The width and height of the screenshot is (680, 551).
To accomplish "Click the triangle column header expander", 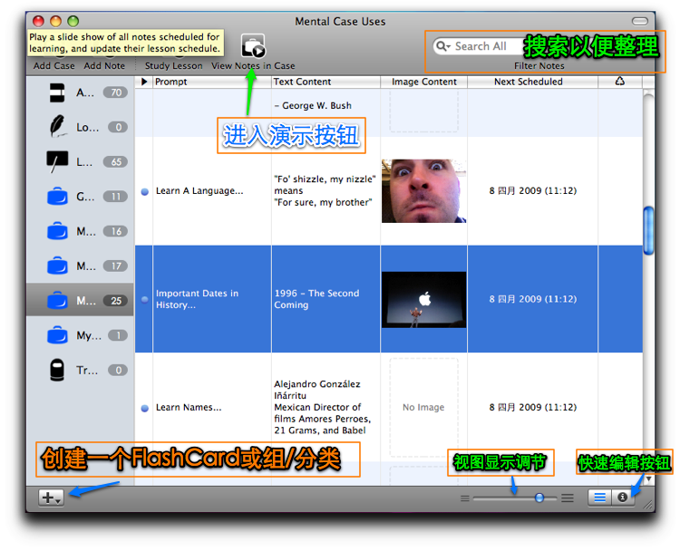I will pyautogui.click(x=144, y=82).
